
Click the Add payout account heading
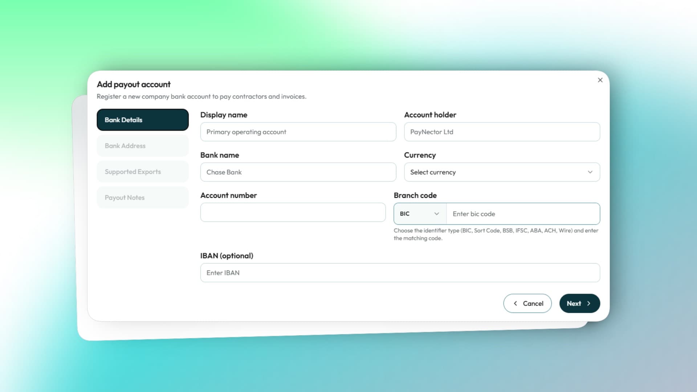tap(134, 84)
